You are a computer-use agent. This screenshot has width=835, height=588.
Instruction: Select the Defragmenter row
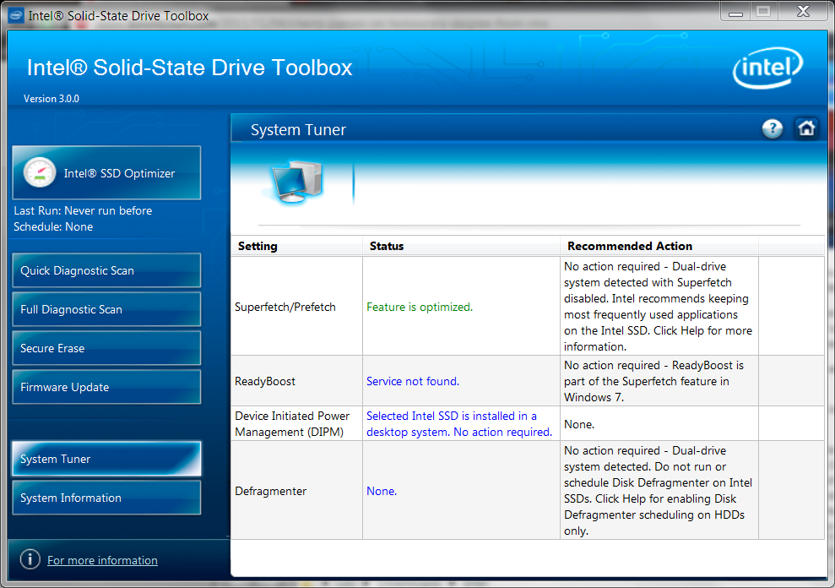[270, 491]
